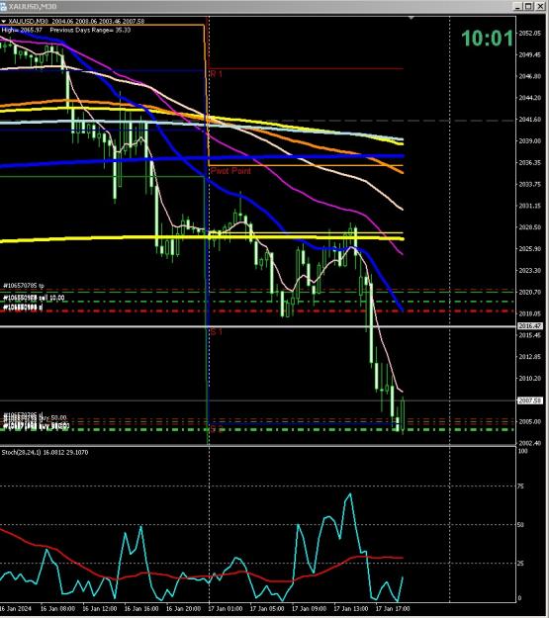Image resolution: width=549 pixels, height=618 pixels.
Task: Select order #106570785 tp line label
Action: point(24,286)
